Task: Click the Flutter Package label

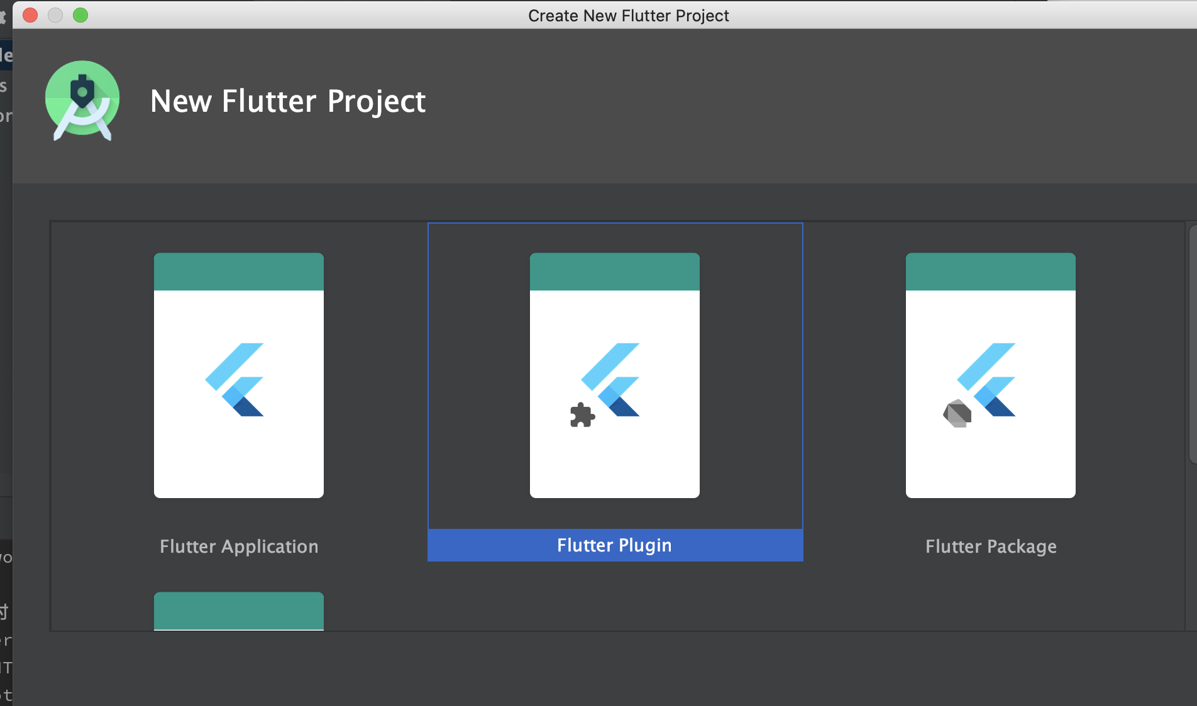Action: [x=991, y=546]
